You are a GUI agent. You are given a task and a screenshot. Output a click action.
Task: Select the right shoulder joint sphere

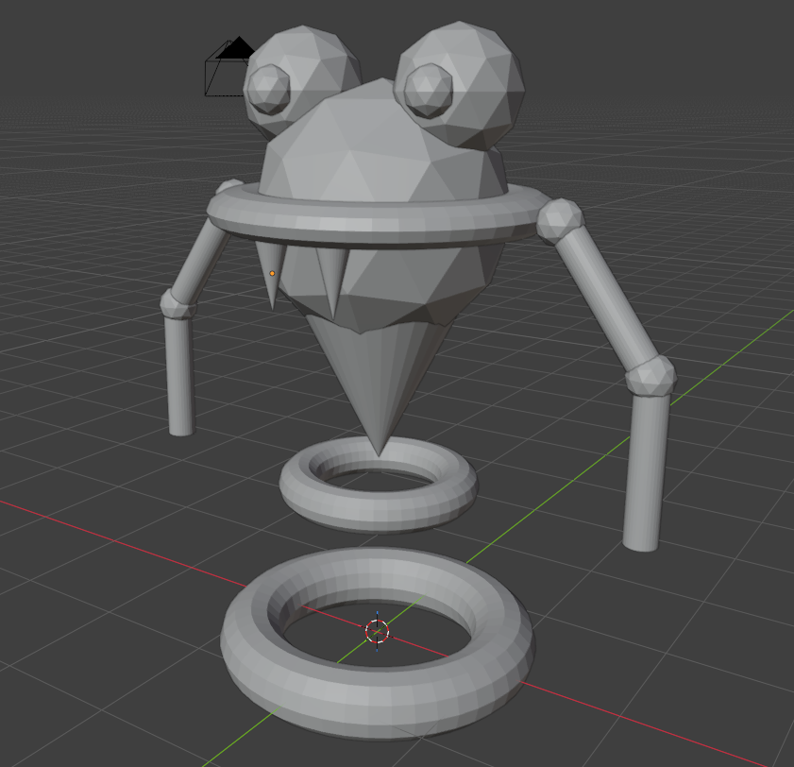pyautogui.click(x=560, y=221)
